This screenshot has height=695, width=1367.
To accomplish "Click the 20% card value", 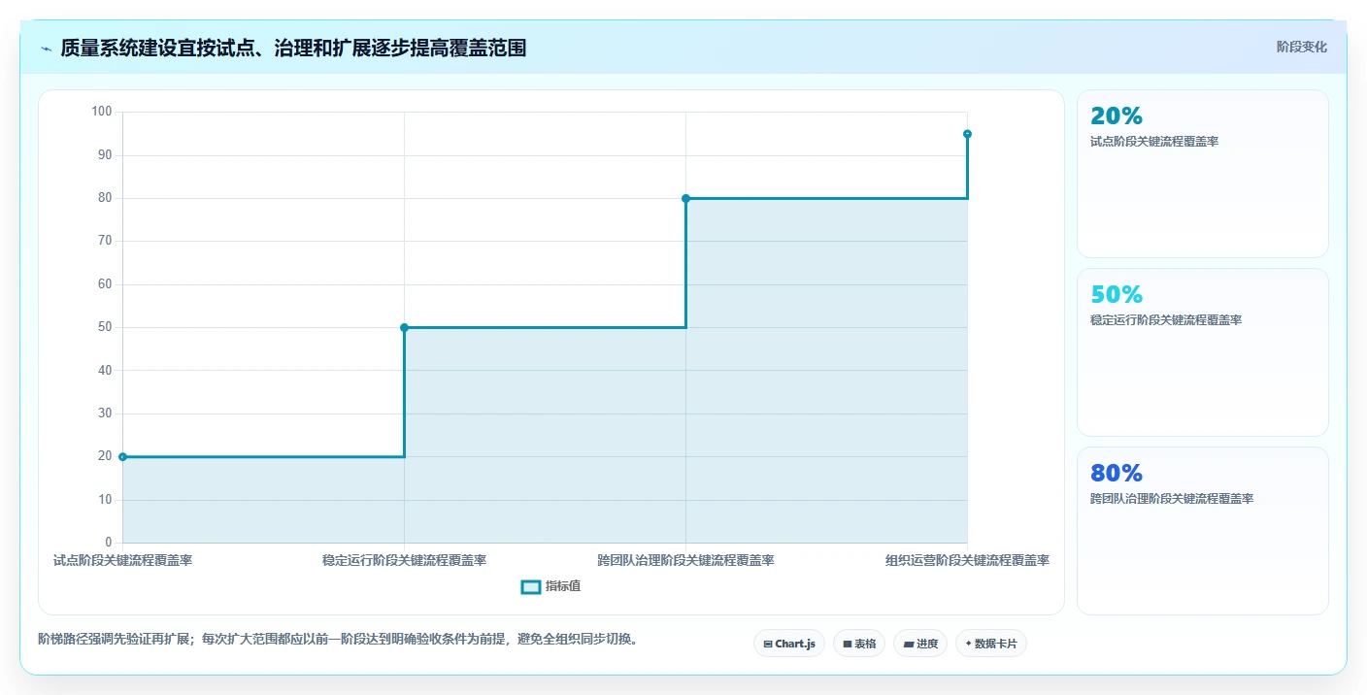I will tap(1117, 116).
